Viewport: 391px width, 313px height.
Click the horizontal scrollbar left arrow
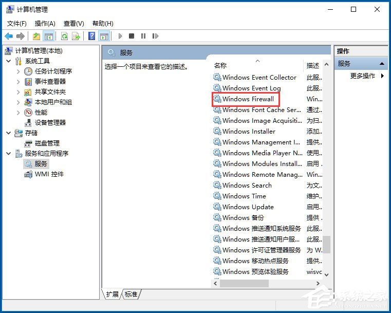pos(215,283)
